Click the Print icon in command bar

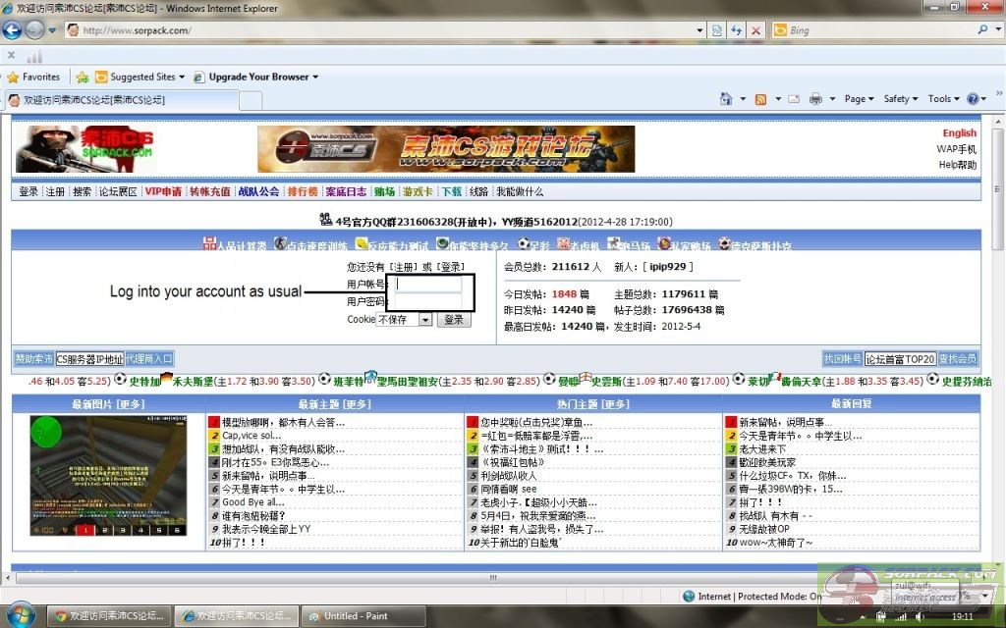(815, 99)
